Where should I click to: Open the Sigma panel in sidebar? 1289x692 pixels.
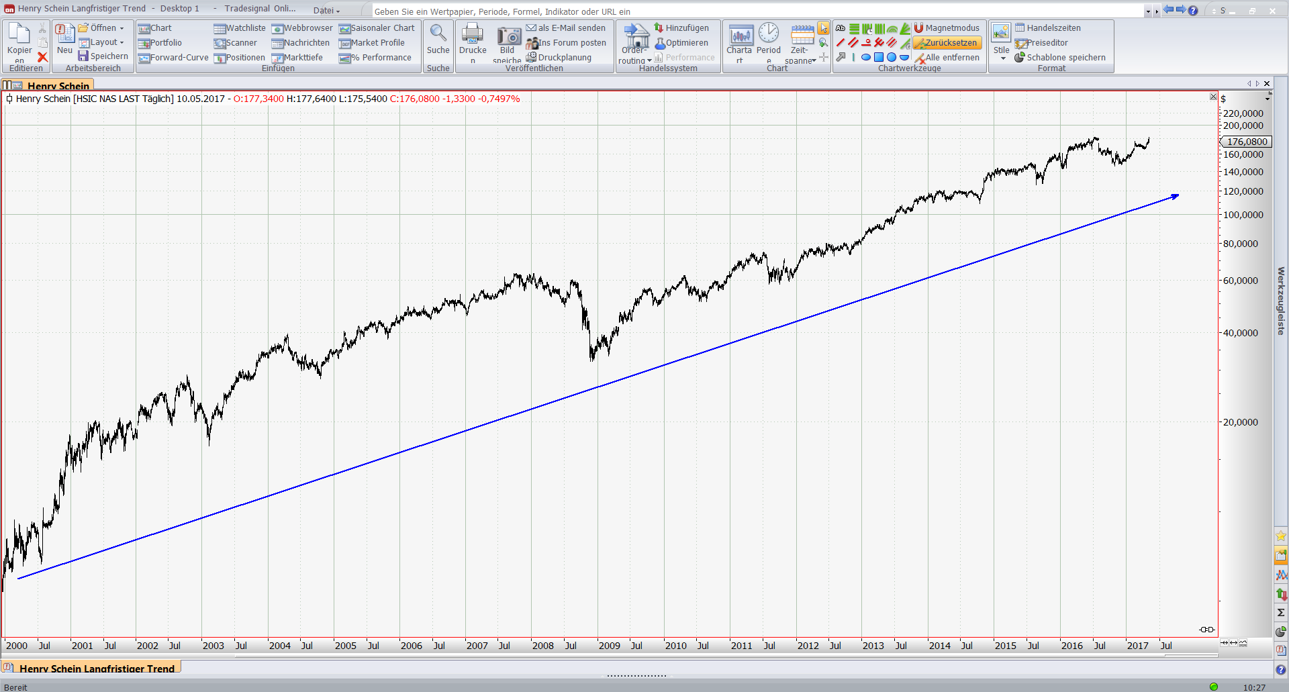click(1281, 613)
